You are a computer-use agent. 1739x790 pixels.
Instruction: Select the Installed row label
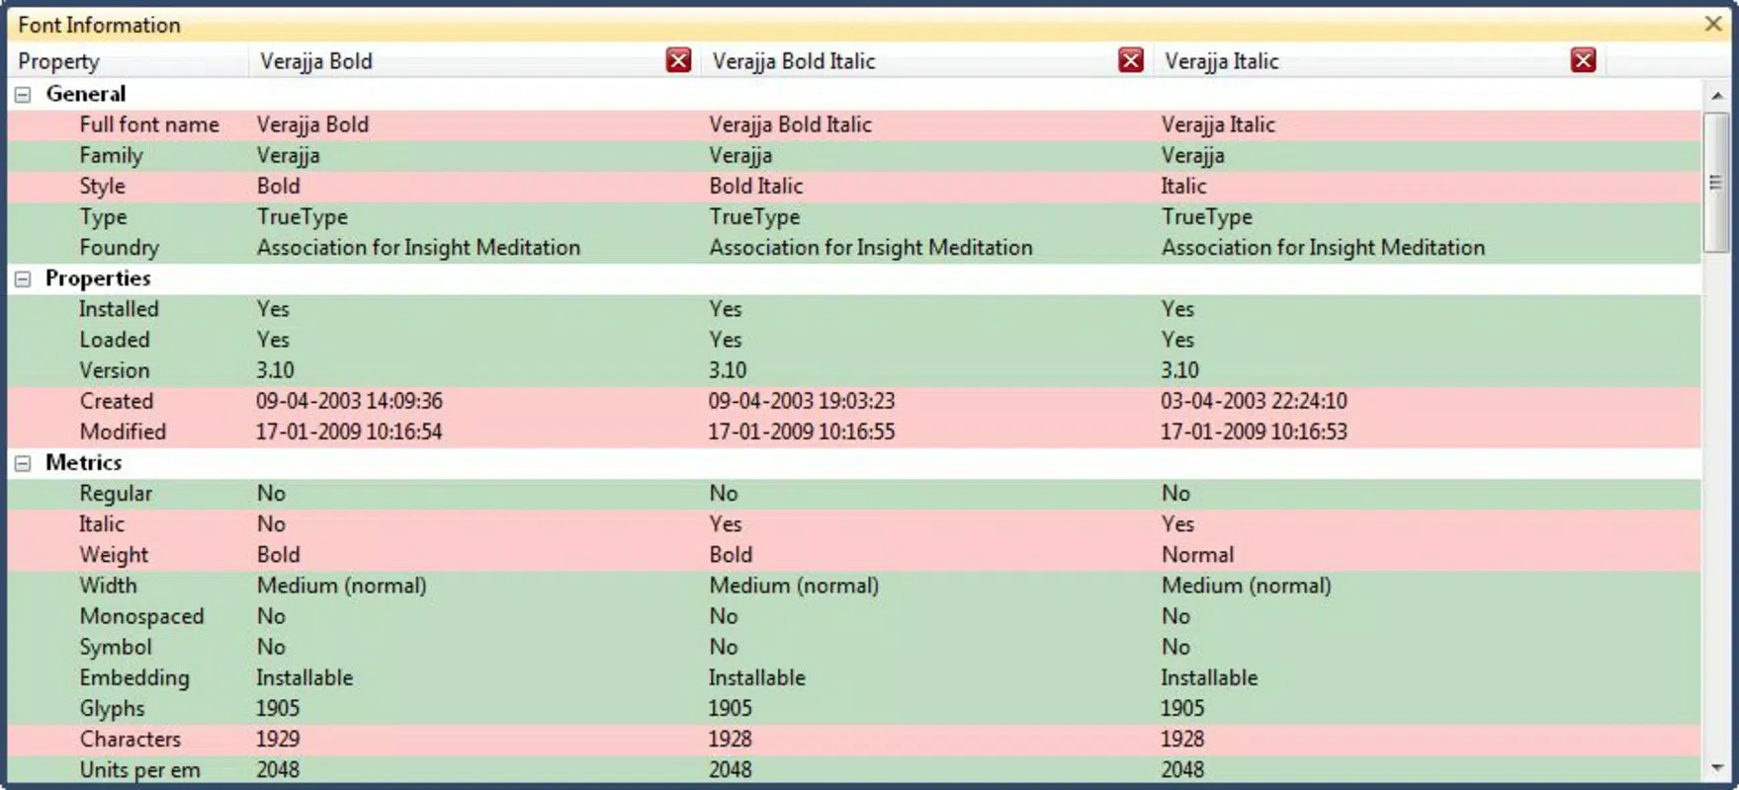tap(119, 309)
